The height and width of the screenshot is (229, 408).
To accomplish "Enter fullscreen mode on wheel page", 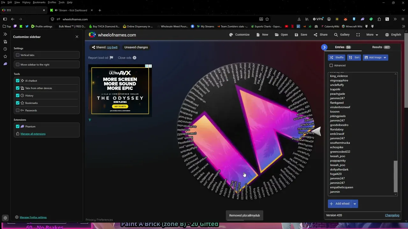I will click(358, 35).
